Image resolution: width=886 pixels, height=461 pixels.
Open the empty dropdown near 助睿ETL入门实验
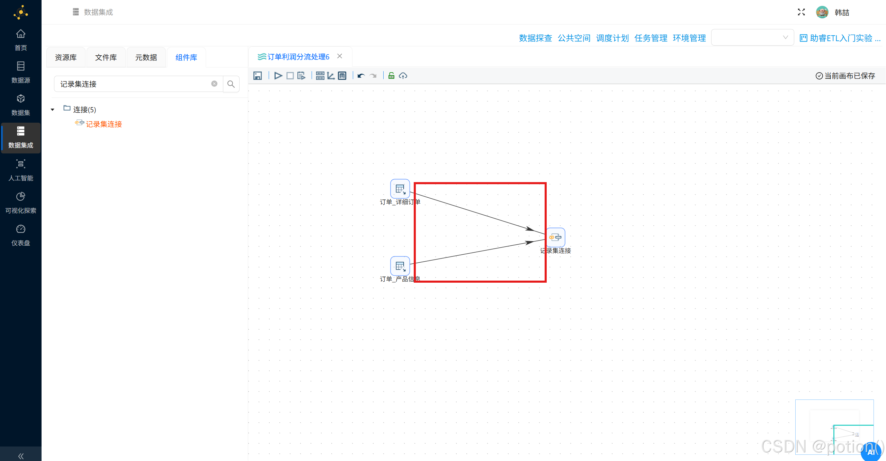click(x=752, y=37)
